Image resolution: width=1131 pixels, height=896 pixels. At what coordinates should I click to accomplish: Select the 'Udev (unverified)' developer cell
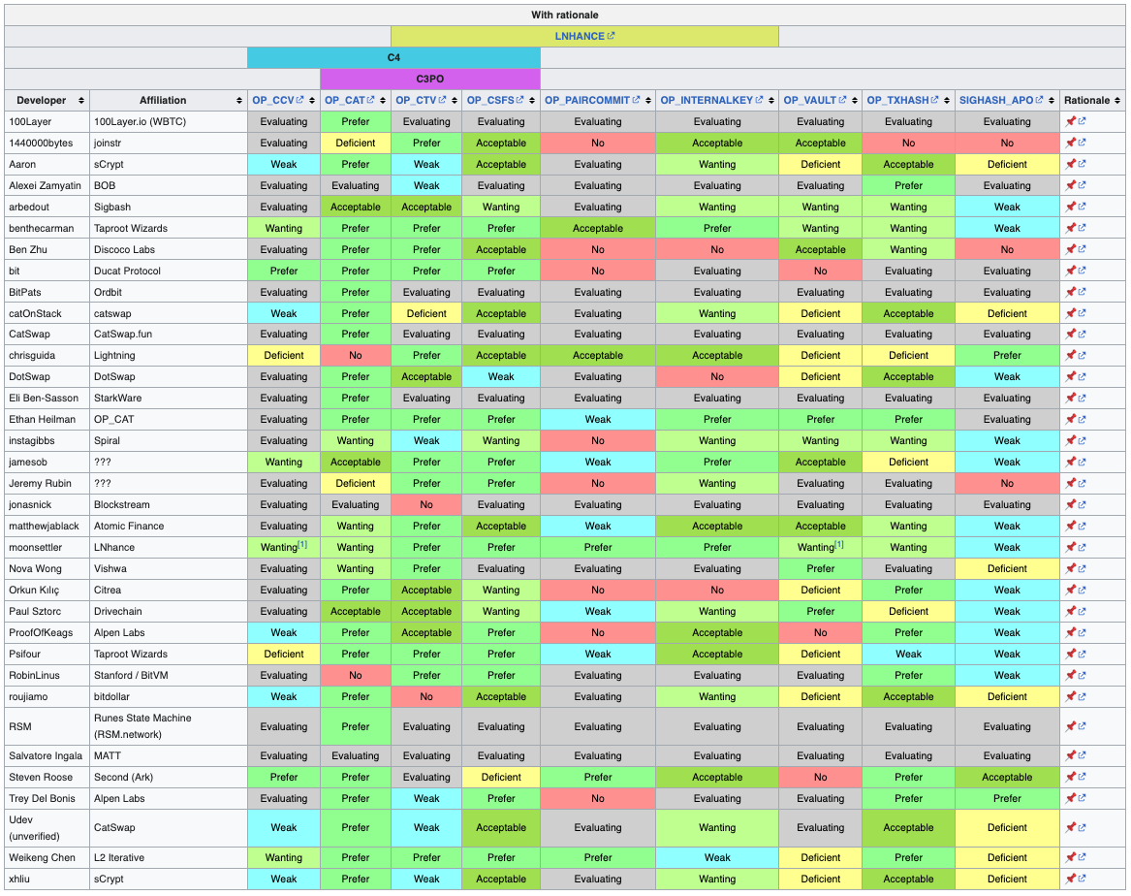(47, 828)
